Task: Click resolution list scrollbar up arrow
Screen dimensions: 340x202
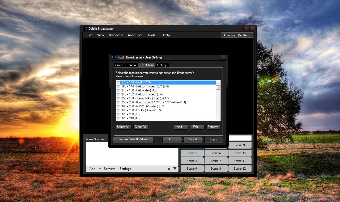Action: click(x=218, y=83)
